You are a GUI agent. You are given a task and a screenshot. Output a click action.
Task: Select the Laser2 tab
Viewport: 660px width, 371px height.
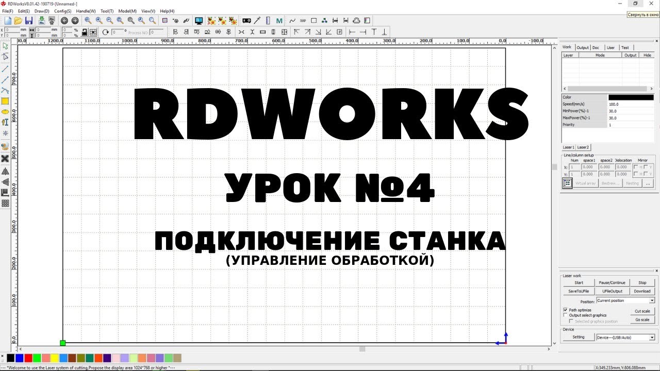tap(583, 147)
